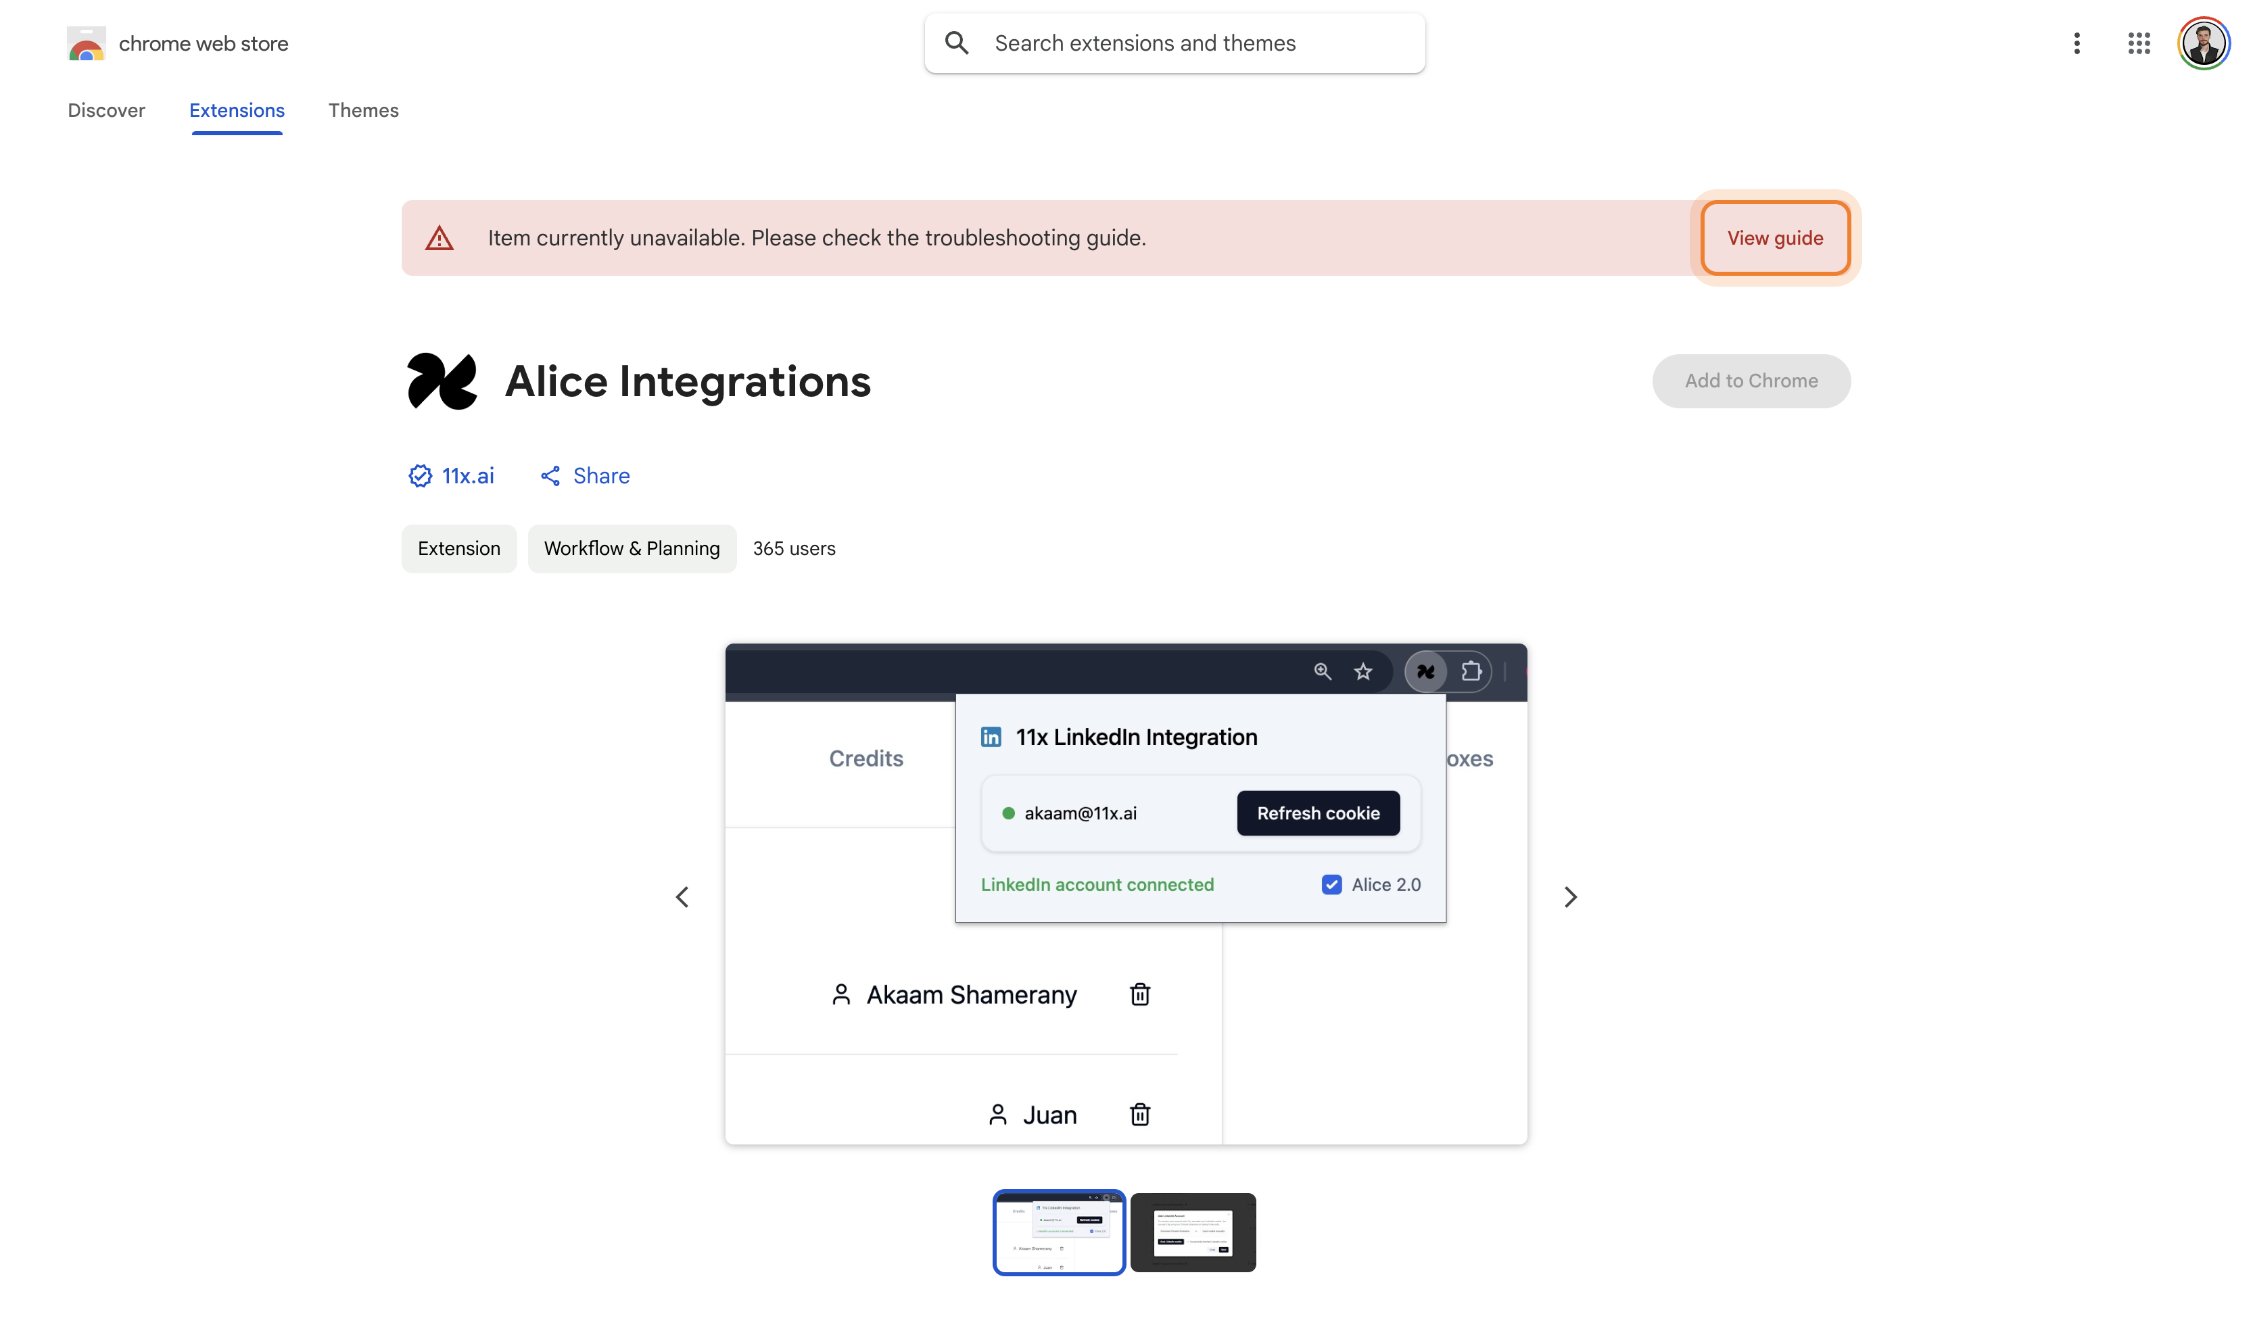2253x1329 pixels.
Task: Click the 'Juan' name in list
Action: (x=1049, y=1114)
